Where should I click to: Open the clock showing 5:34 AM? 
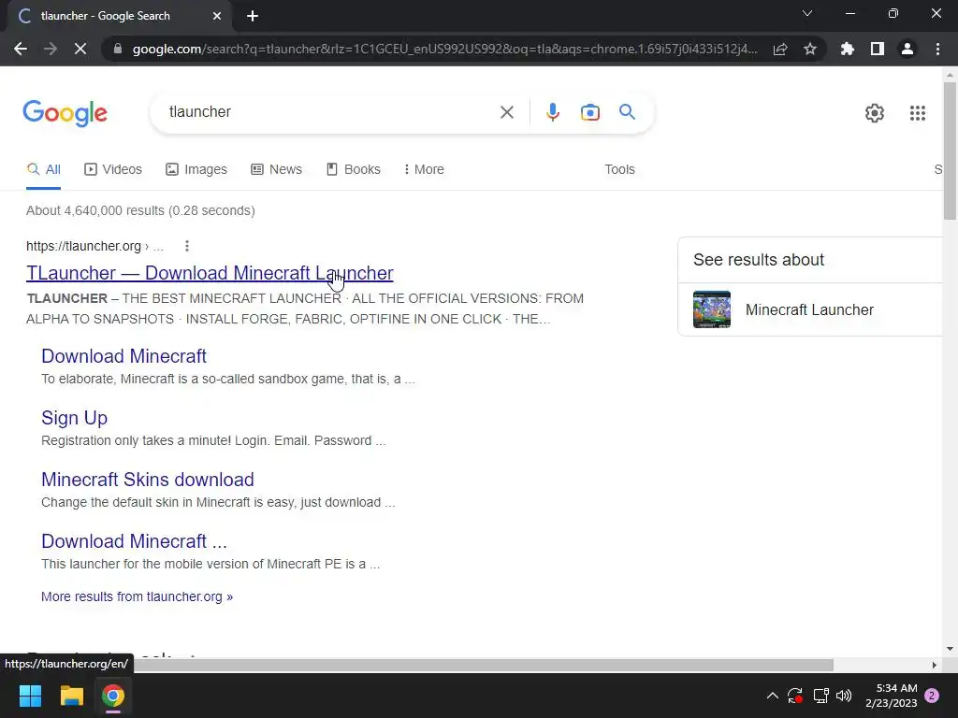click(x=892, y=696)
